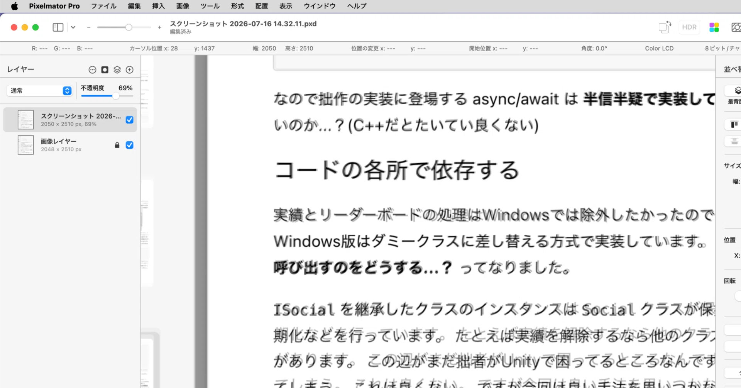This screenshot has height=388, width=741.
Task: Click the 角度: 0.0° readout
Action: [x=594, y=48]
